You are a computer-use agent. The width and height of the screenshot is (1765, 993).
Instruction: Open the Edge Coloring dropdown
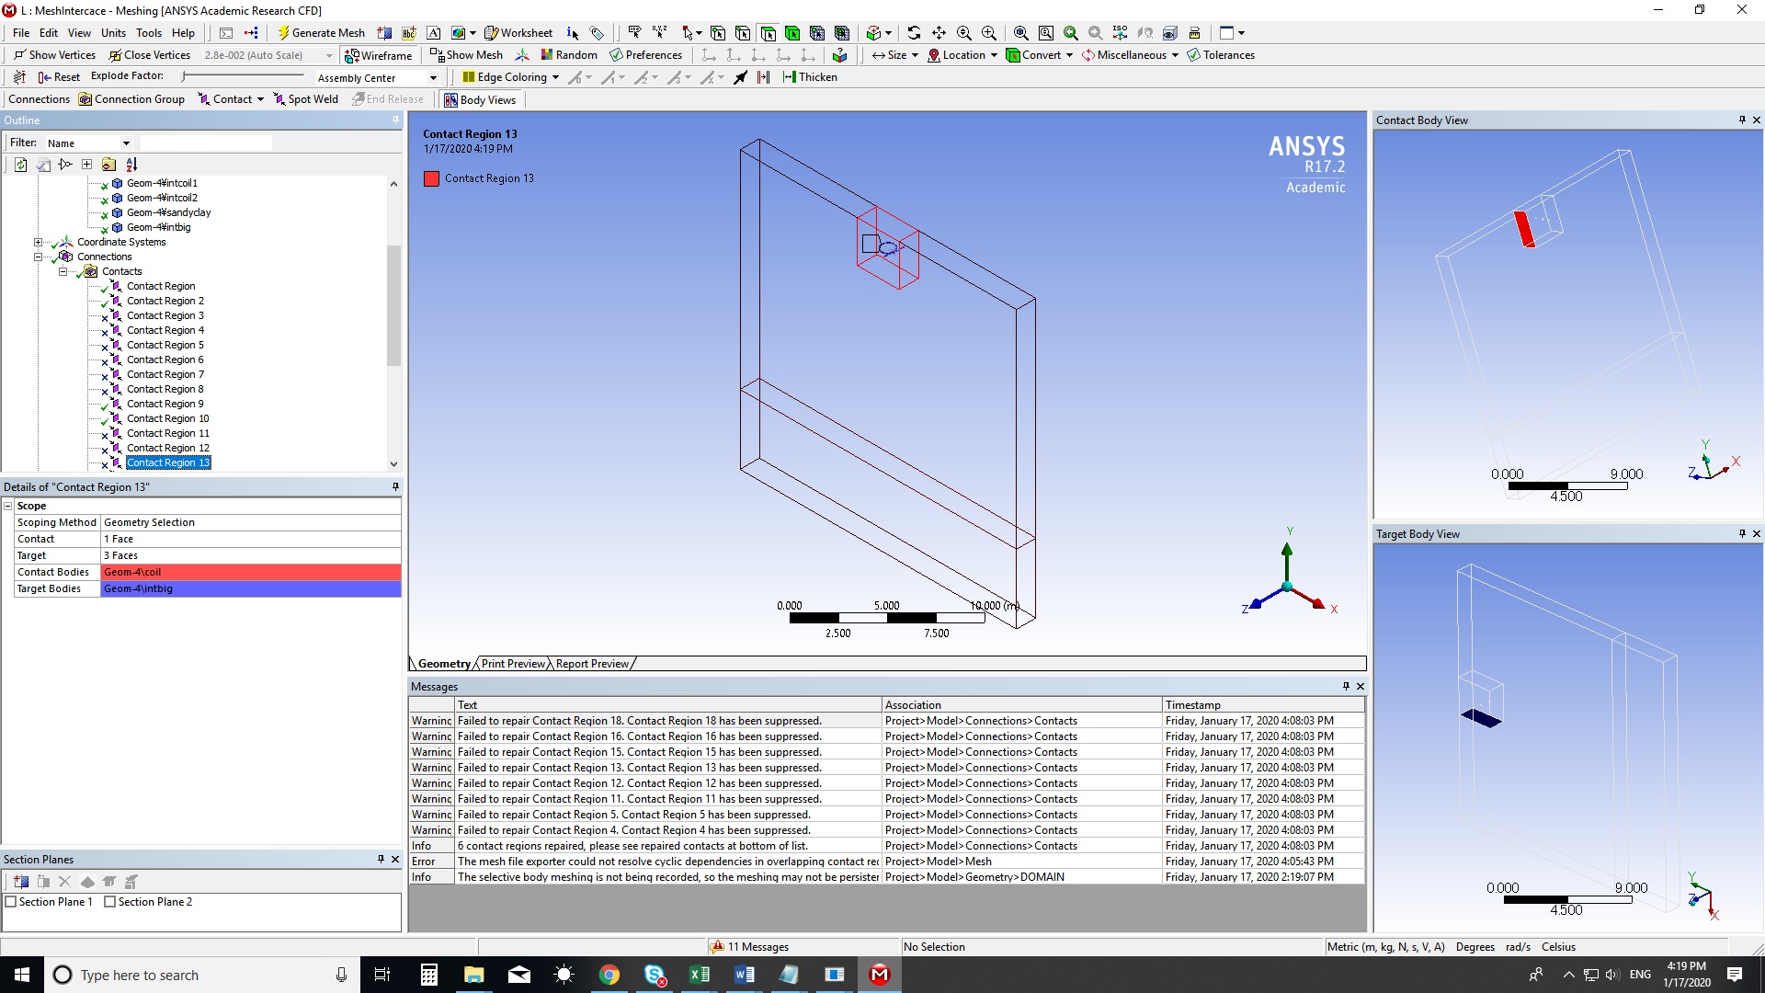click(x=555, y=77)
